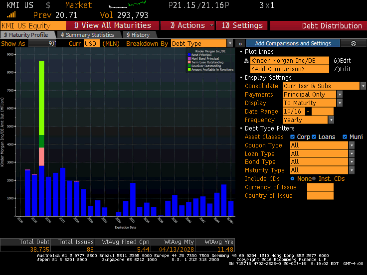Click View All Maturities menu item
367x275 pixels.
coord(113,25)
